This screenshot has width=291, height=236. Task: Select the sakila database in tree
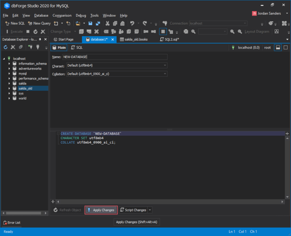click(x=22, y=83)
